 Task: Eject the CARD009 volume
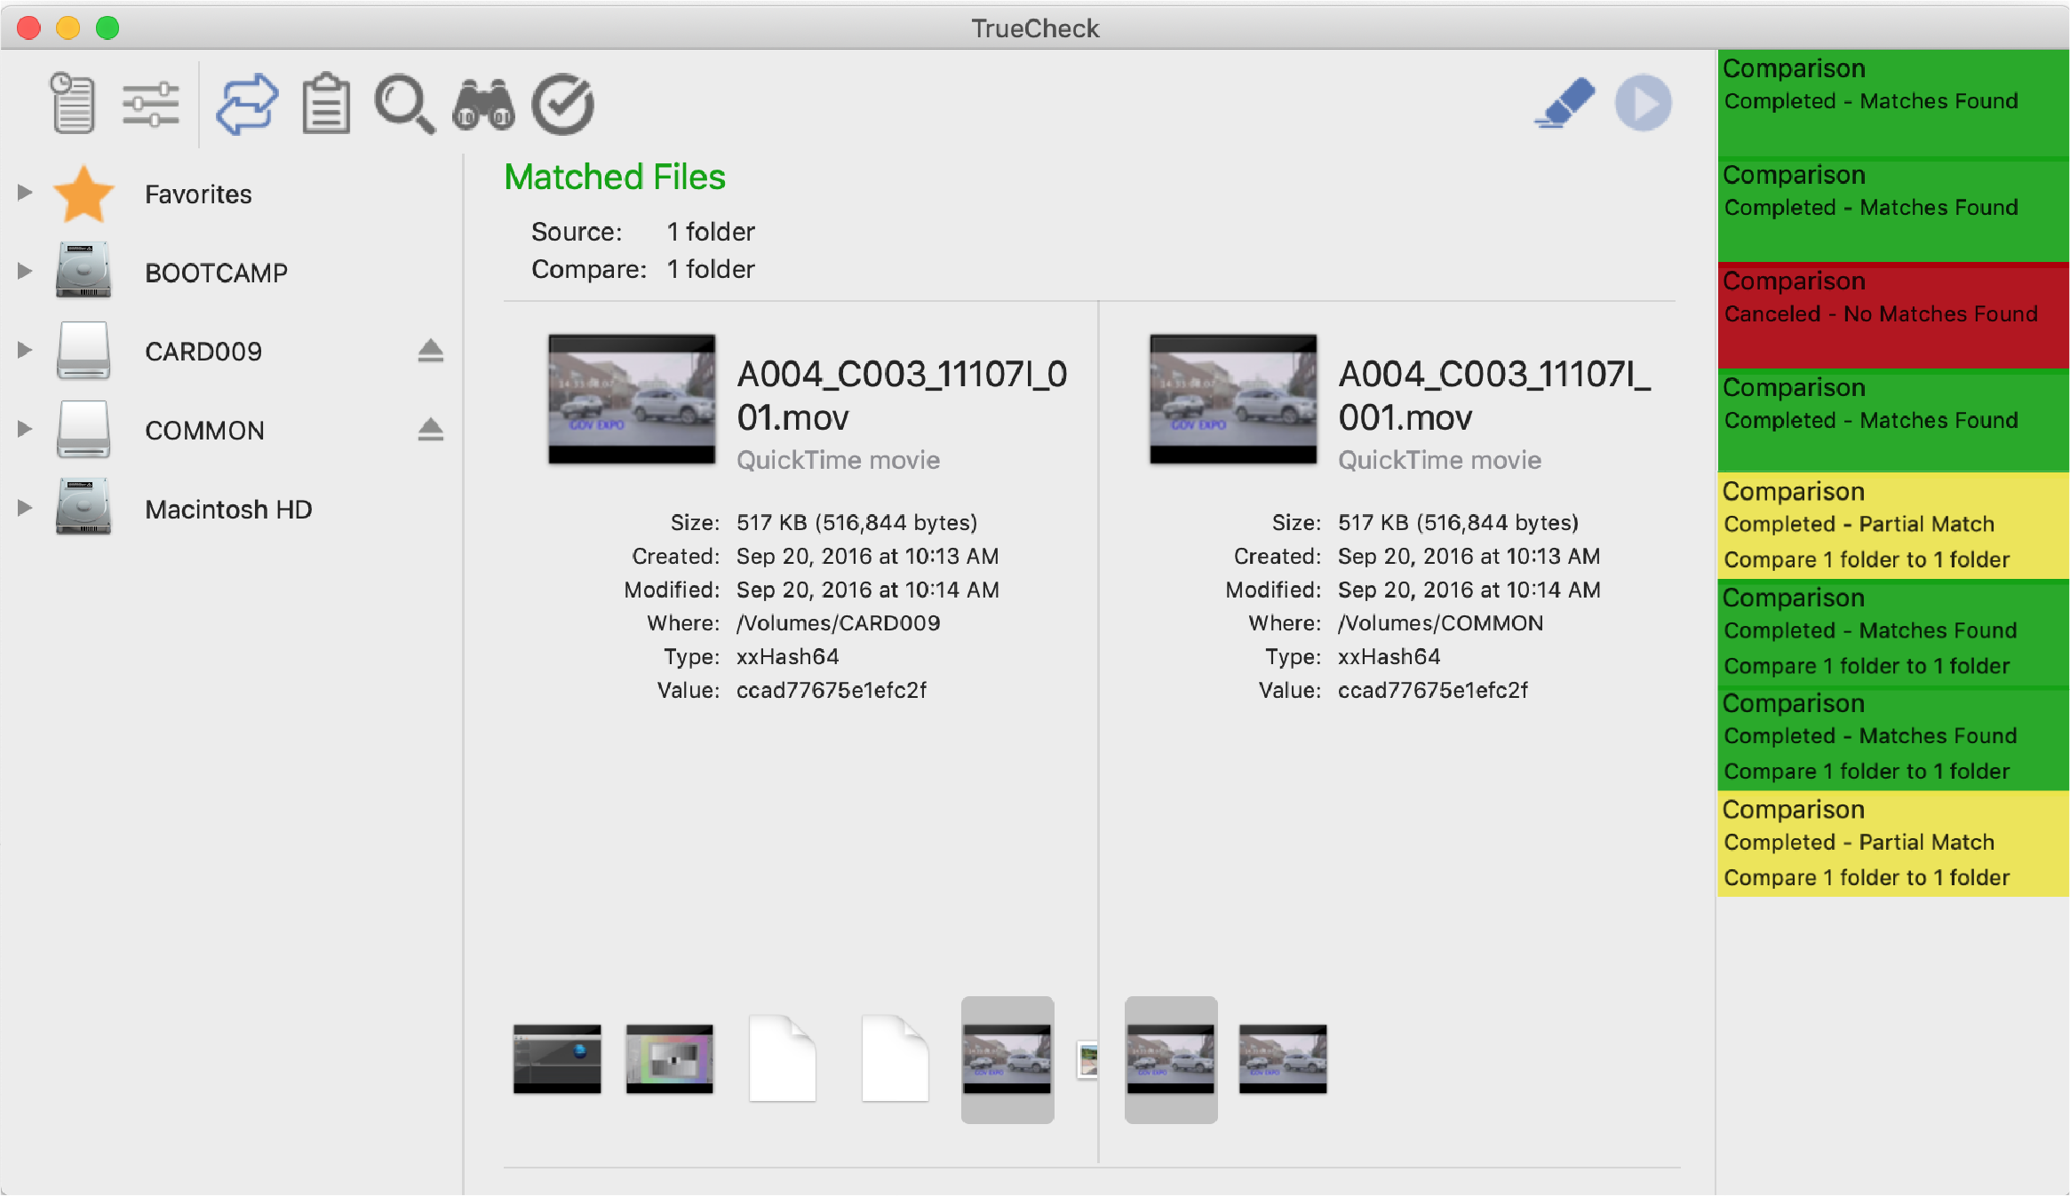pyautogui.click(x=432, y=350)
